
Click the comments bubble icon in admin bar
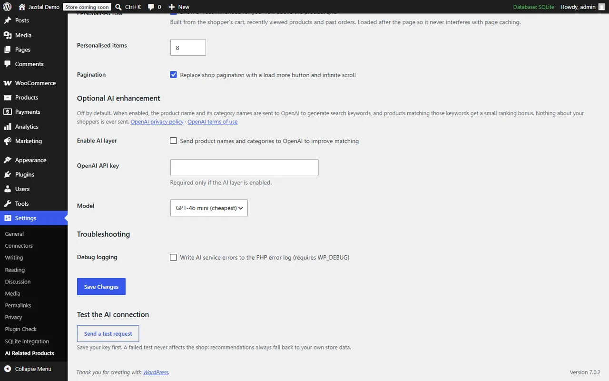click(x=151, y=7)
